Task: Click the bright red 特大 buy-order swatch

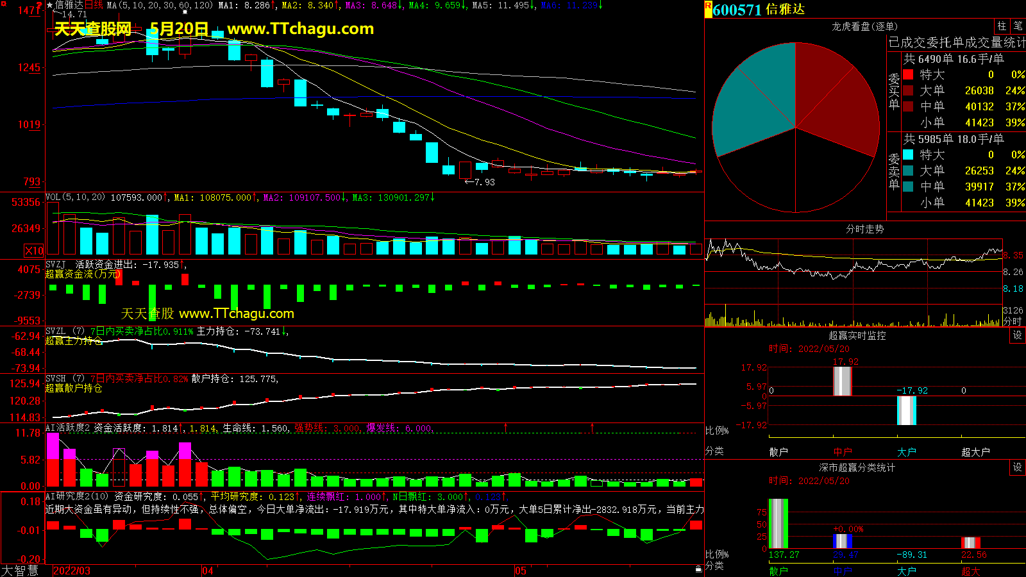Action: coord(908,75)
